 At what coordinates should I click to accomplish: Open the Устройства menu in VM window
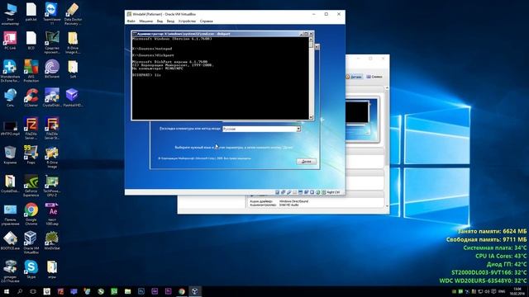pyautogui.click(x=187, y=21)
